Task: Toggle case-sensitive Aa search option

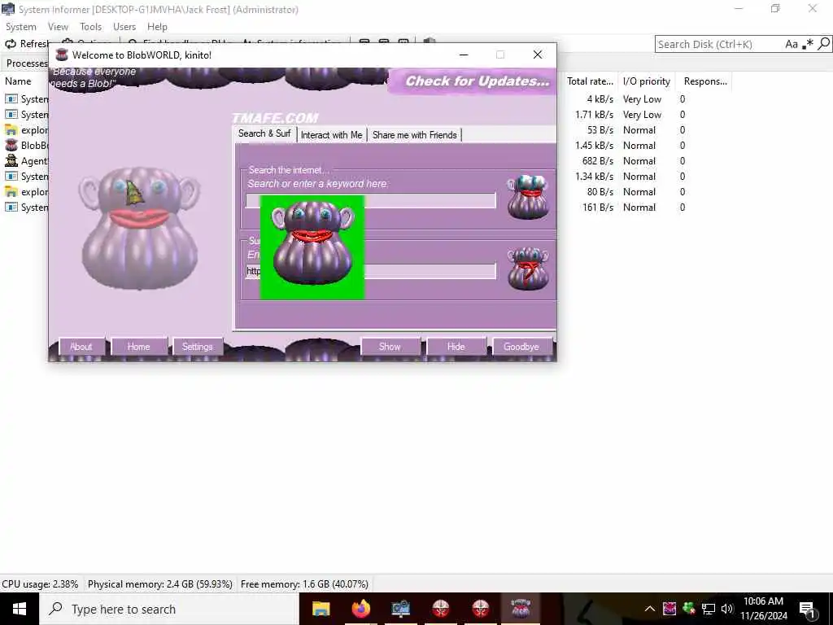Action: click(x=792, y=44)
